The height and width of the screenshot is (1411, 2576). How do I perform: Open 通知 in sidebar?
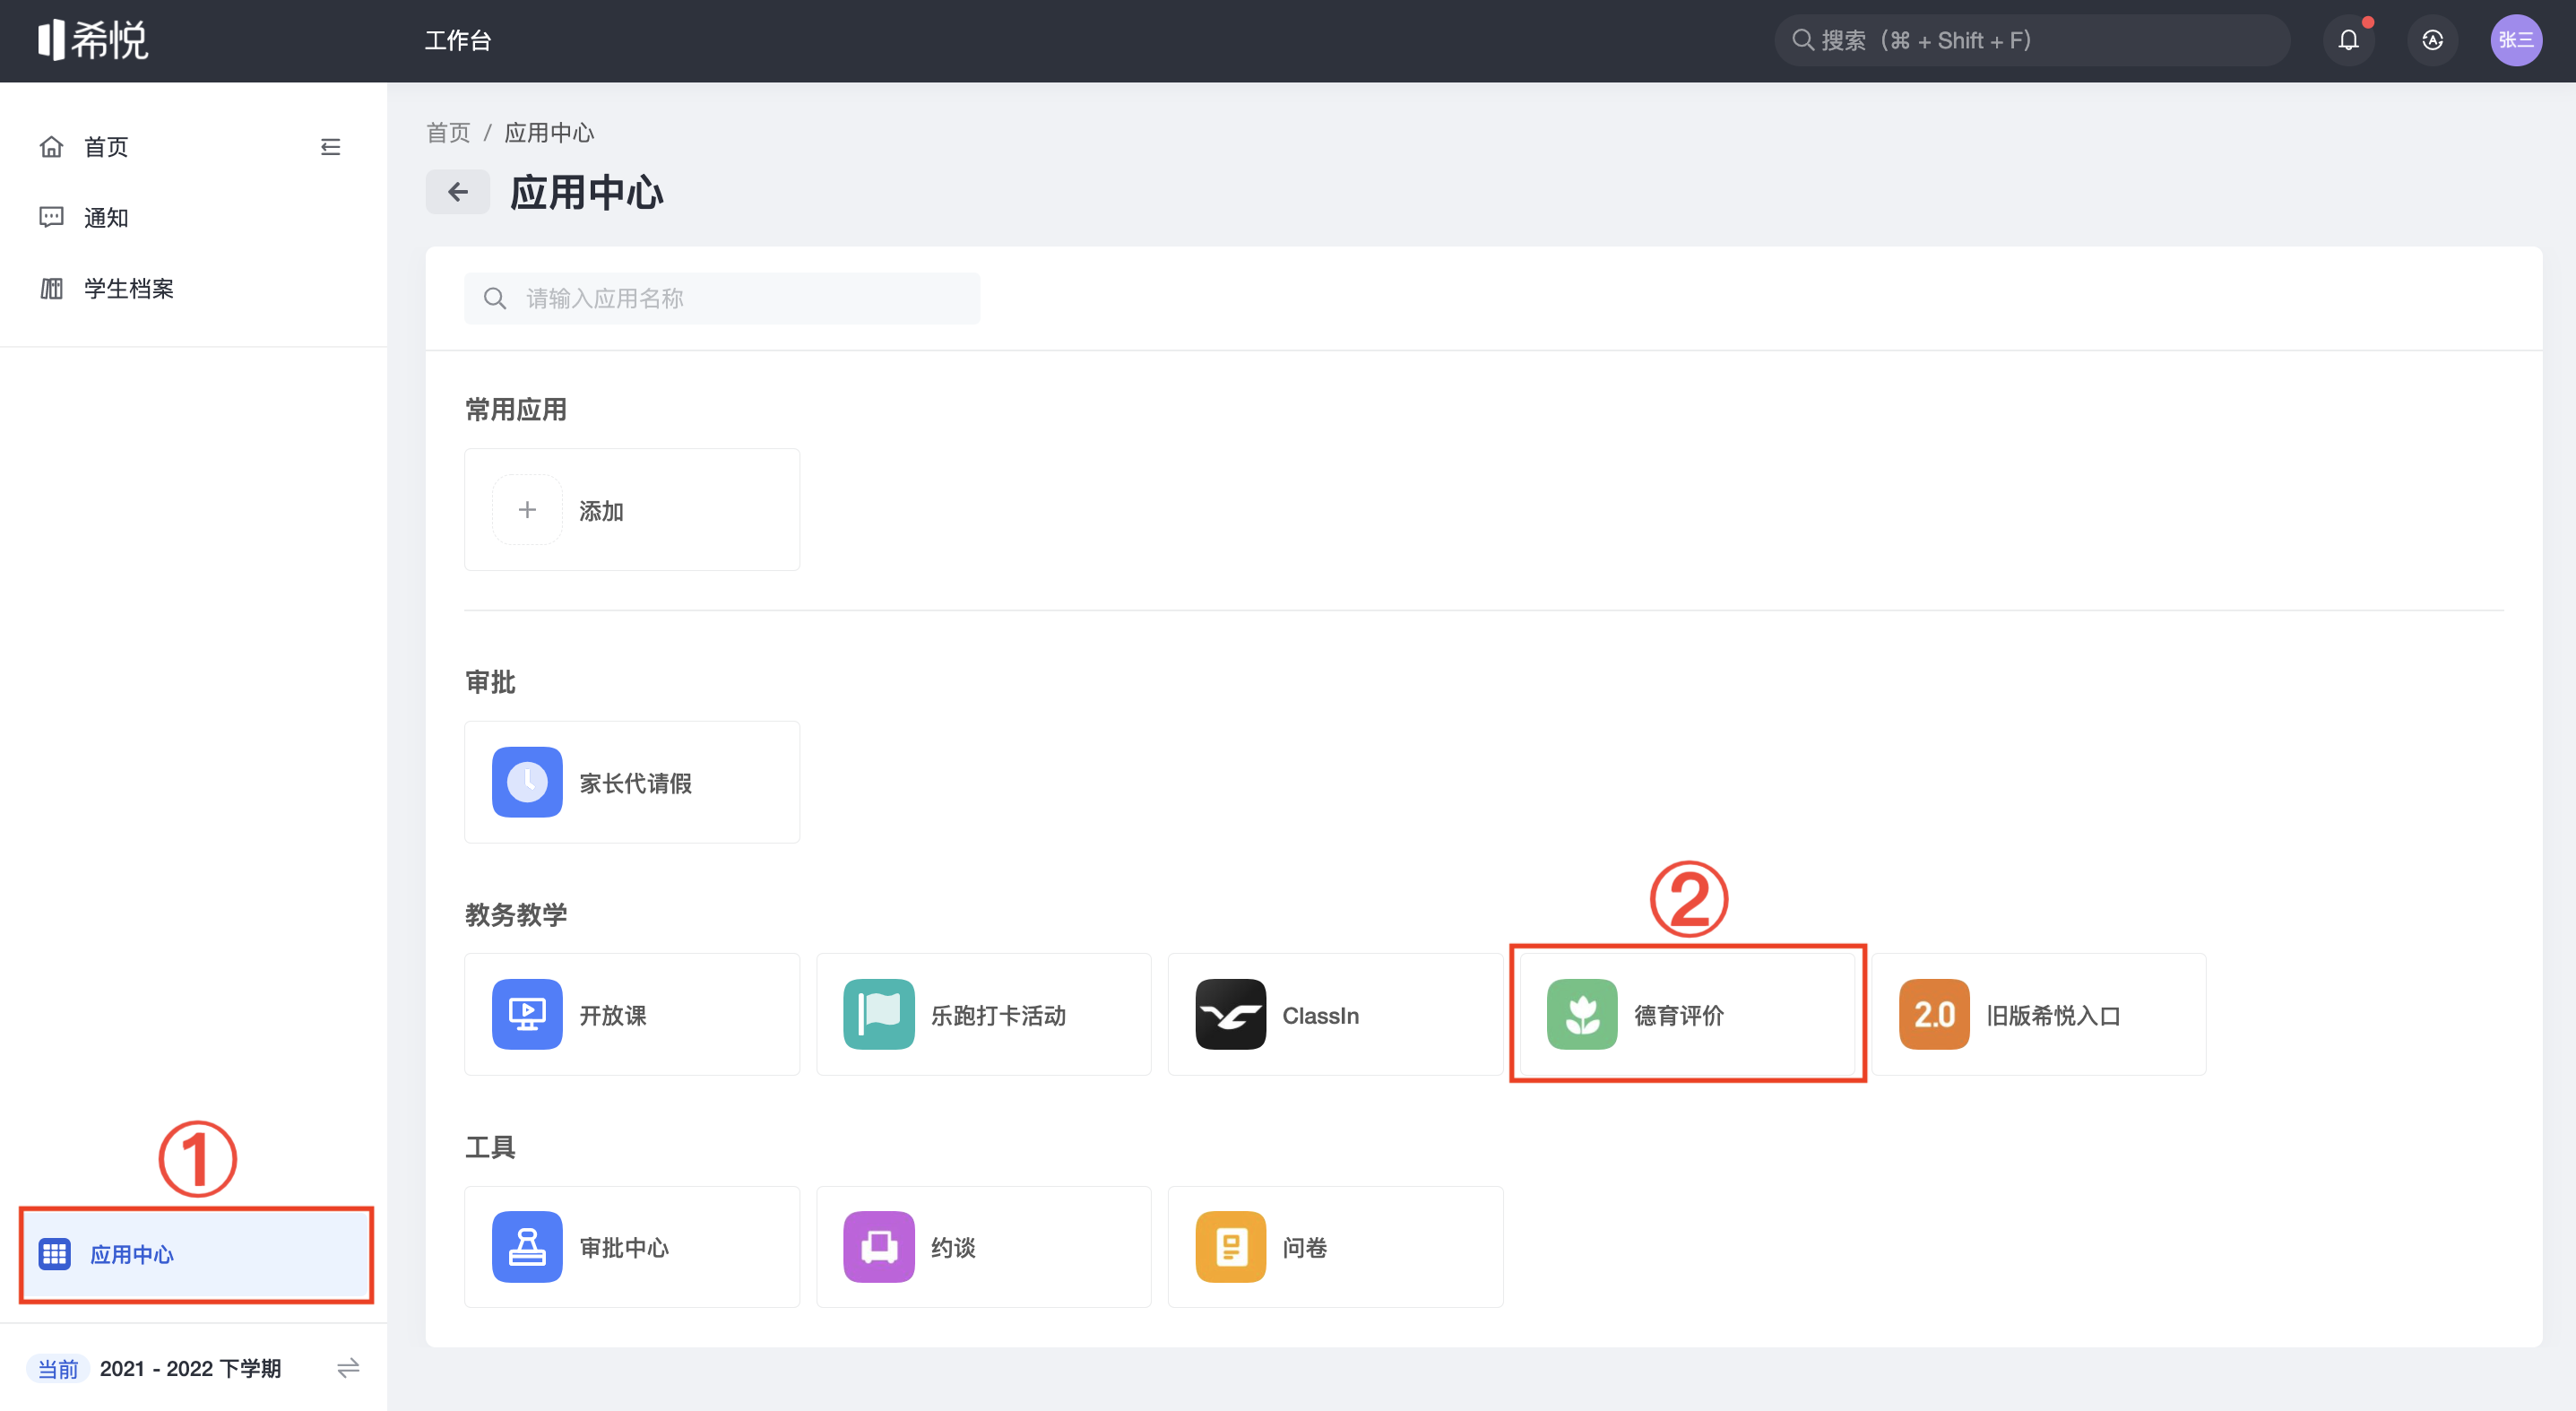click(106, 217)
